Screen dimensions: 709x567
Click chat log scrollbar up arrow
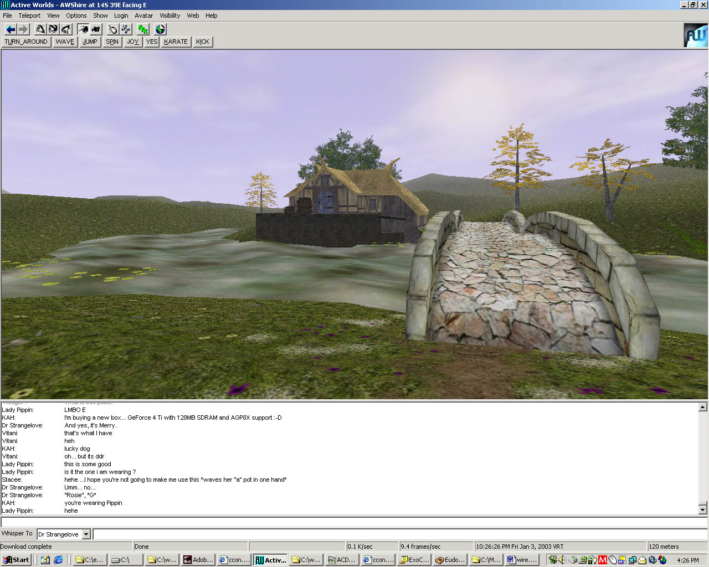(x=702, y=407)
